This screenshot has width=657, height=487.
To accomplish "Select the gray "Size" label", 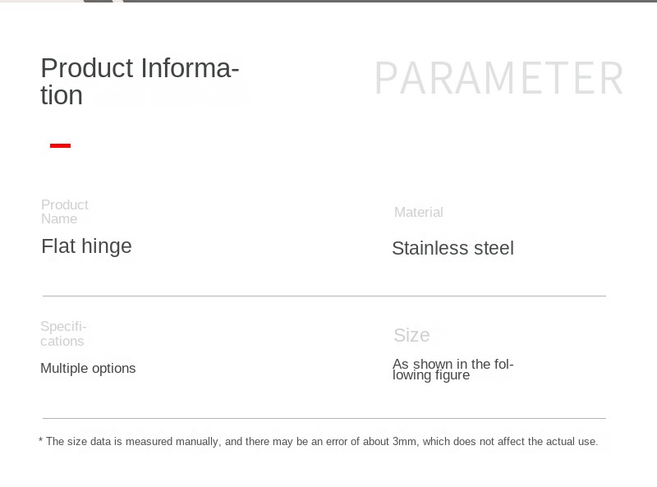I will 411,335.
